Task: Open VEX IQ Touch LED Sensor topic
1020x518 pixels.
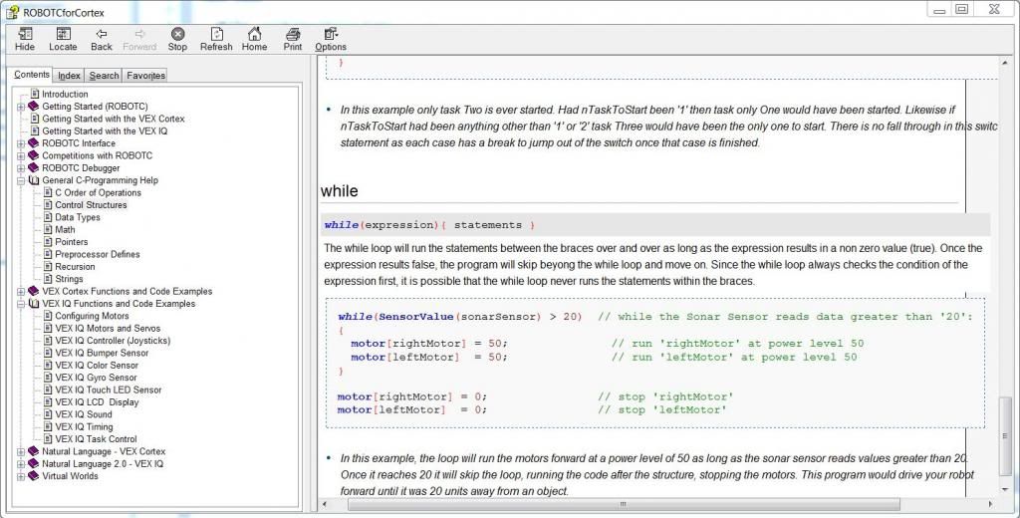Action: pos(108,389)
